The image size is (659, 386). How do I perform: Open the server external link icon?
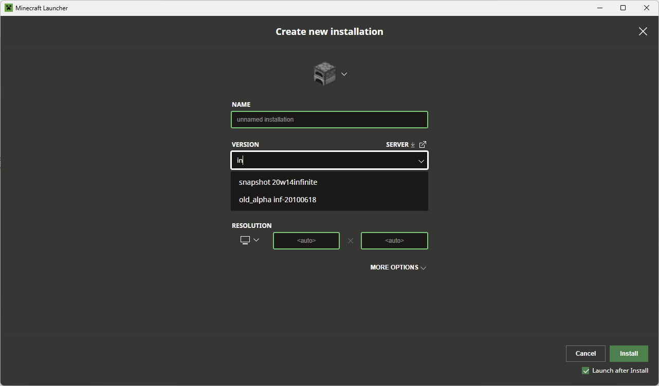[x=423, y=145]
